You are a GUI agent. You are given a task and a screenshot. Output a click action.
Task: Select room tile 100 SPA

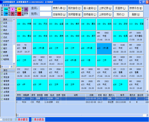click(x=24, y=24)
